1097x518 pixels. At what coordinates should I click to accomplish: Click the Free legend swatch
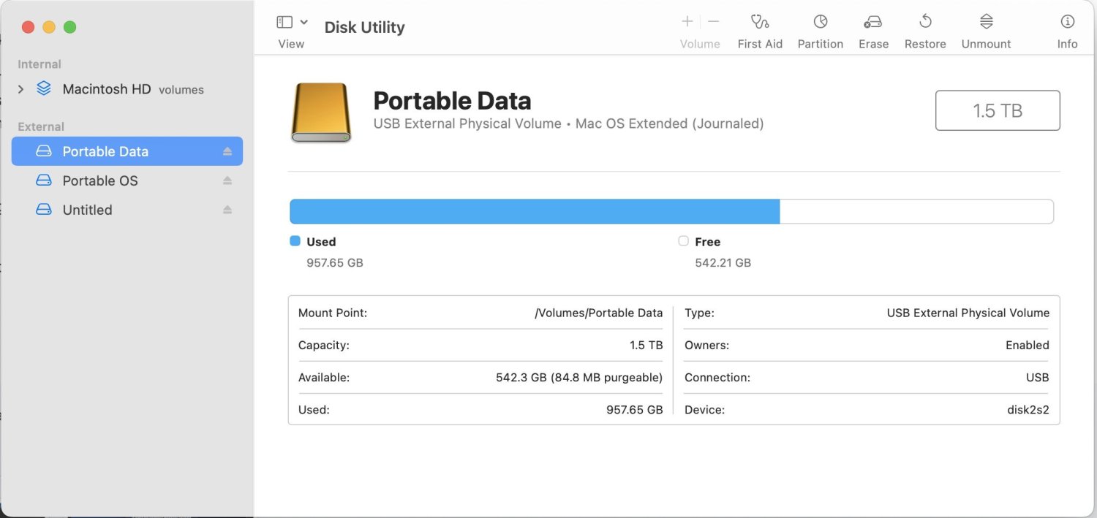tap(683, 241)
